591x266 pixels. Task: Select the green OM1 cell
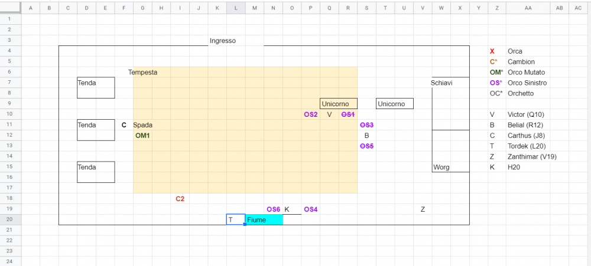(x=142, y=136)
